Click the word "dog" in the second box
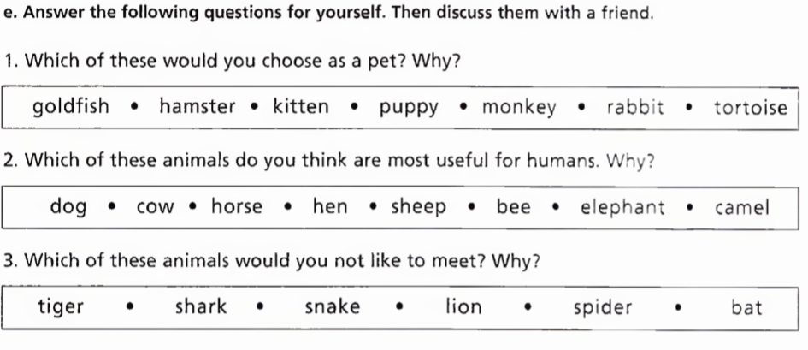808x350 pixels. click(68, 207)
